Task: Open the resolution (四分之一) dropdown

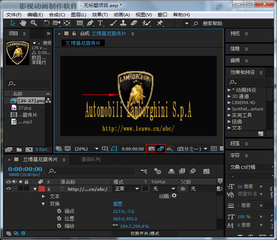Action: pos(192,149)
